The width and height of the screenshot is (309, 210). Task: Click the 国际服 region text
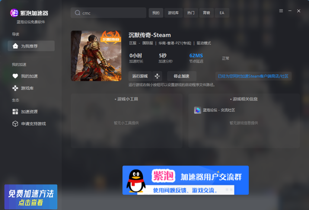(x=148, y=43)
